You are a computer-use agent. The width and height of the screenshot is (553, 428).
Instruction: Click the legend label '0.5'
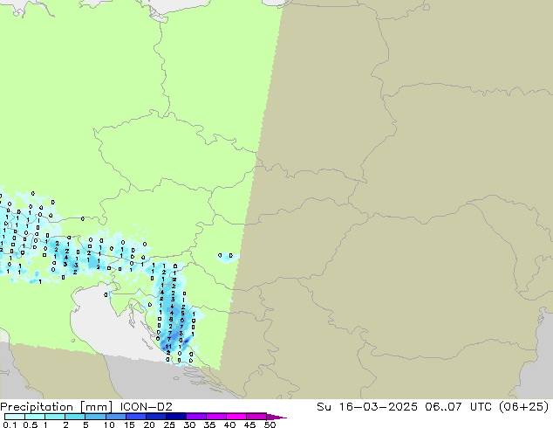coord(30,425)
